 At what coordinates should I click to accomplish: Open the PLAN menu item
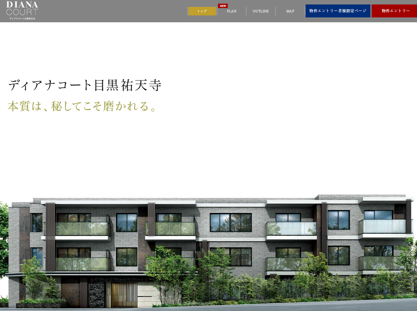point(231,11)
